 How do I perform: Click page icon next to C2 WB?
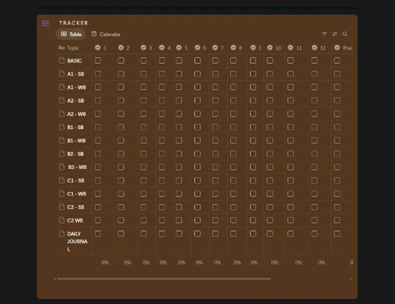click(x=62, y=220)
